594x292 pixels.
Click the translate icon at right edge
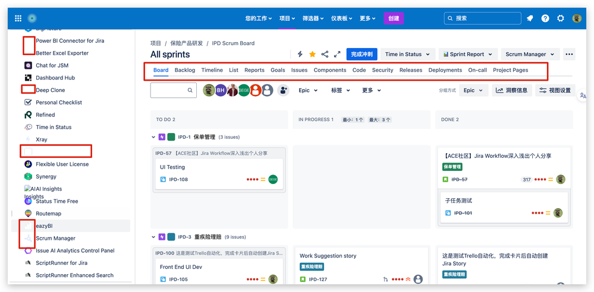click(x=583, y=96)
